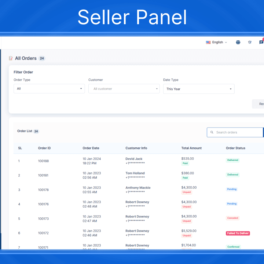
Task: Click the Canceled status badge for order 100173
Action: (x=232, y=218)
